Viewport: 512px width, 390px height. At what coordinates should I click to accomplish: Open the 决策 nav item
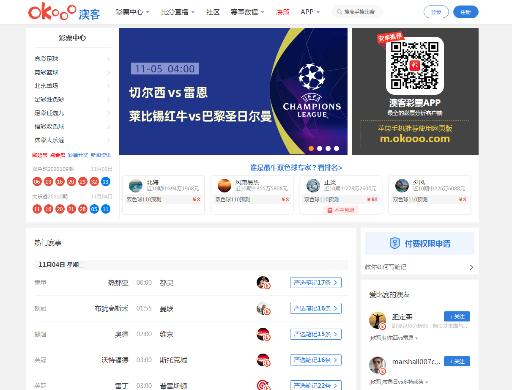point(282,12)
